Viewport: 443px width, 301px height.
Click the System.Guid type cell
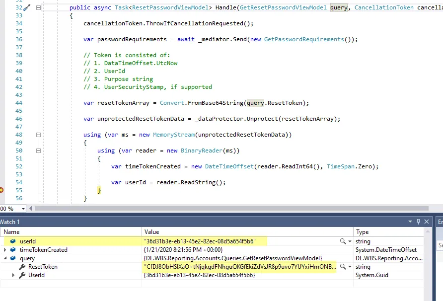372,275
